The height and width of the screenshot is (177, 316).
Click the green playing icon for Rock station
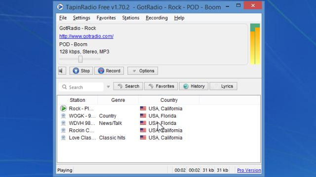coord(63,108)
